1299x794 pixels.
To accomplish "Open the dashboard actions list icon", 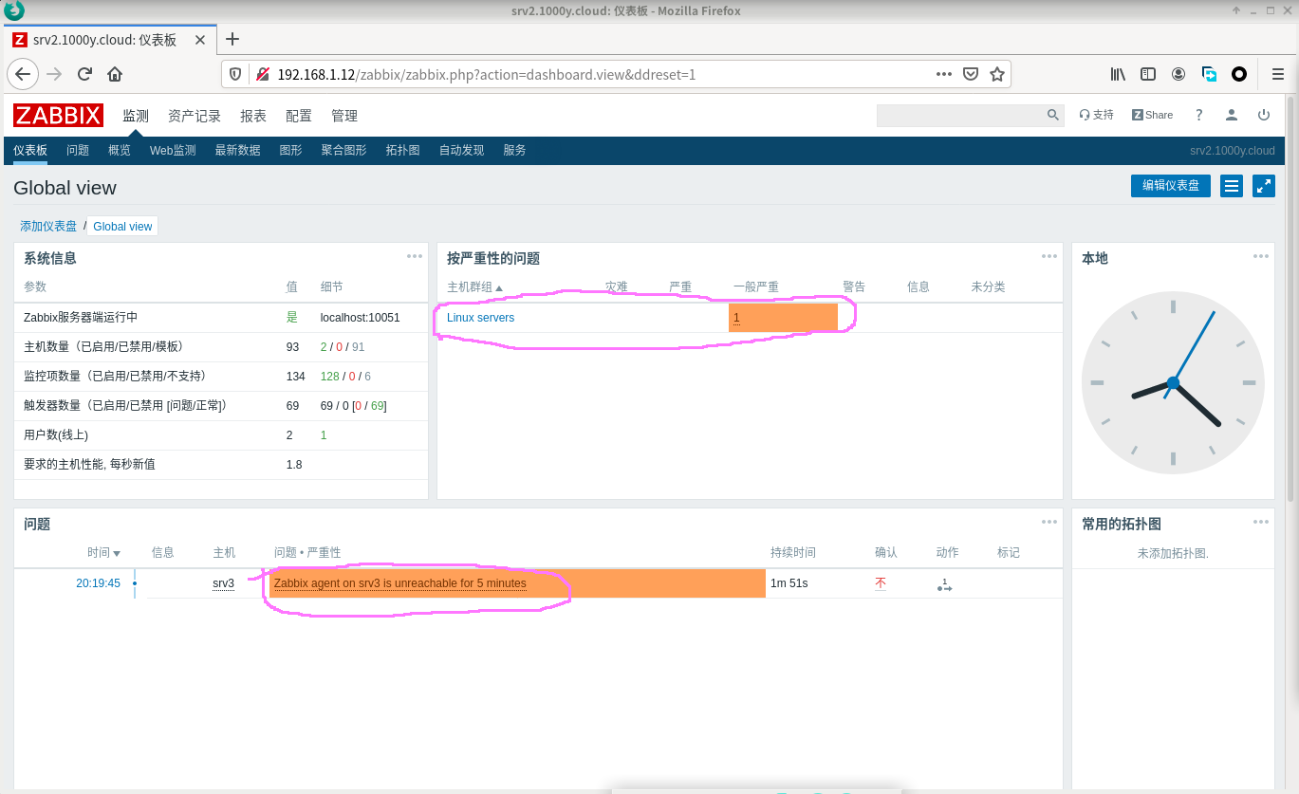I will click(1232, 186).
